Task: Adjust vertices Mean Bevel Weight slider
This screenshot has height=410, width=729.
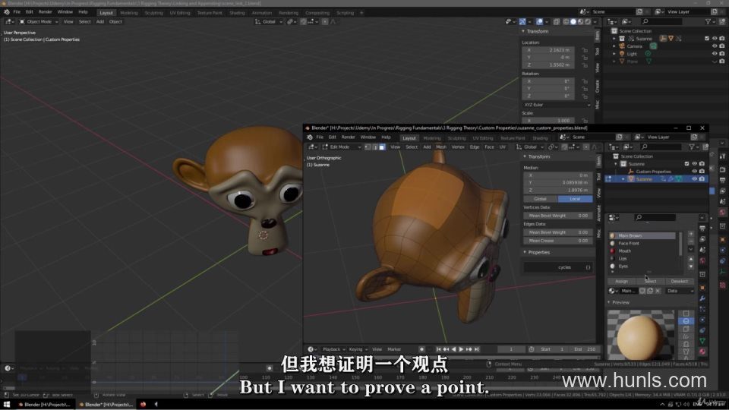Action: coord(558,216)
